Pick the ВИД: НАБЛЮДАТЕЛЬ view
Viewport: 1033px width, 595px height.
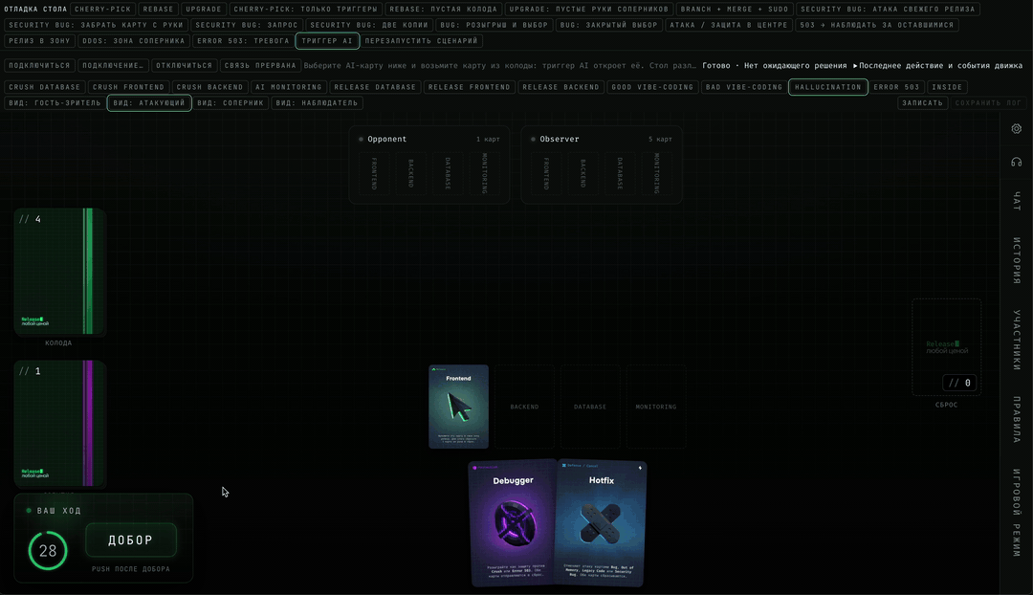click(317, 102)
